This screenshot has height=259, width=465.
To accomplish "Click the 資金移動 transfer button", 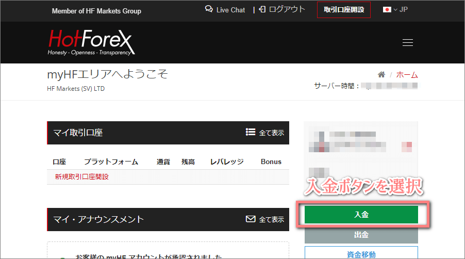I will click(x=361, y=254).
